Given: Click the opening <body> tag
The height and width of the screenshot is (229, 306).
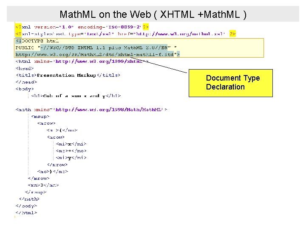Looking at the screenshot, I should click(25, 89).
